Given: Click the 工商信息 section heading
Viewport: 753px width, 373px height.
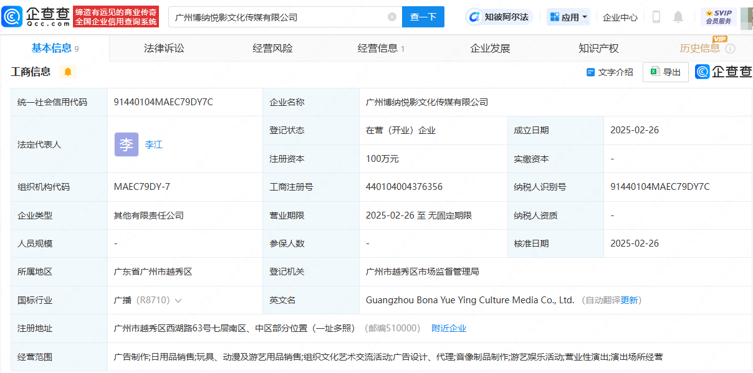Looking at the screenshot, I should pos(31,72).
